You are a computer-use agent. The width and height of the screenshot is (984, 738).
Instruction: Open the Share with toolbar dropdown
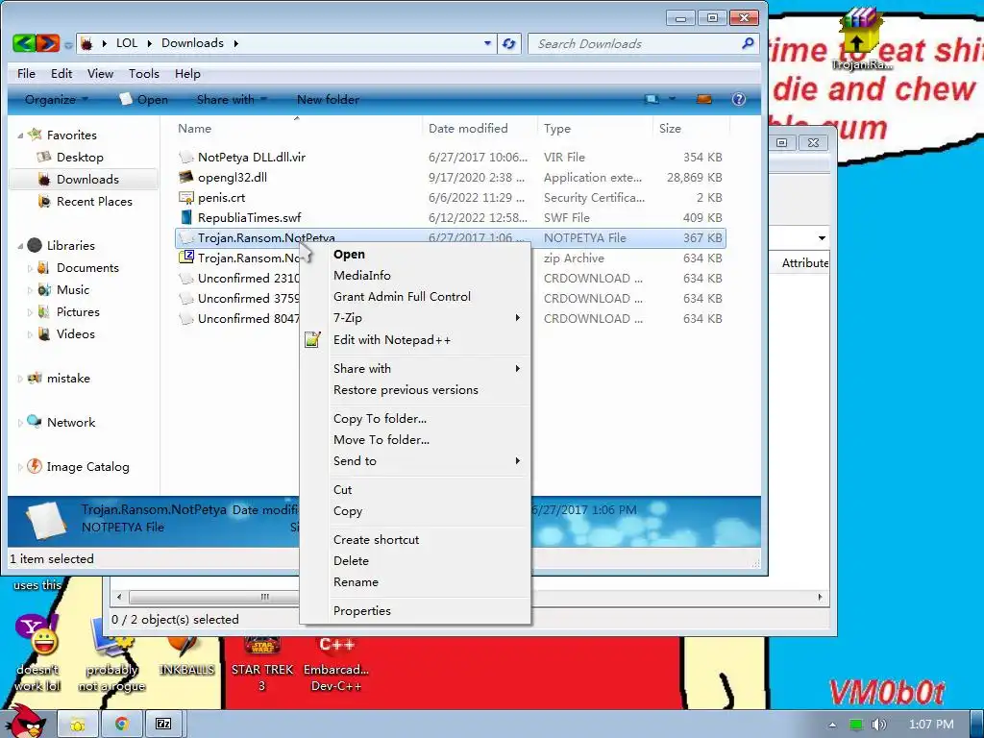pyautogui.click(x=232, y=99)
